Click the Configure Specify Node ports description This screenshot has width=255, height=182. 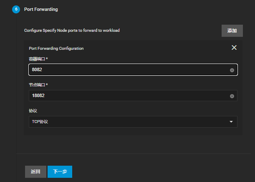72,31
